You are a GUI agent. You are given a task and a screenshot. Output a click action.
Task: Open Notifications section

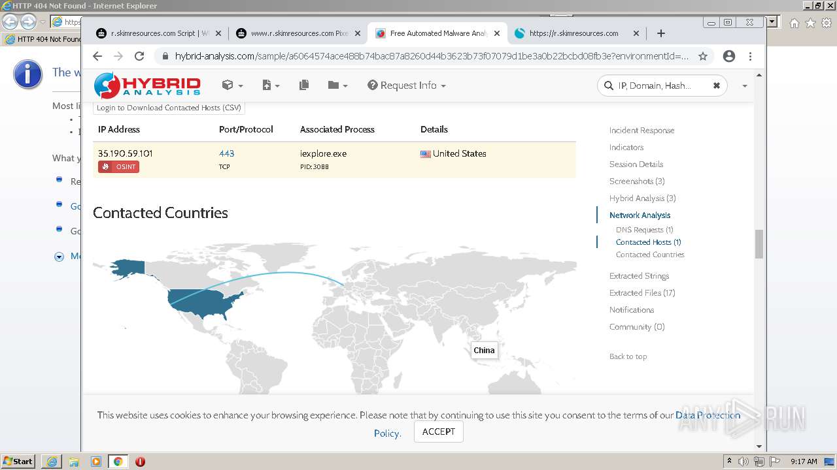pyautogui.click(x=632, y=310)
